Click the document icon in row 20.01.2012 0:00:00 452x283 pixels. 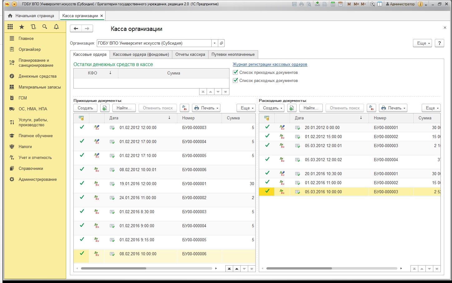coord(298,128)
